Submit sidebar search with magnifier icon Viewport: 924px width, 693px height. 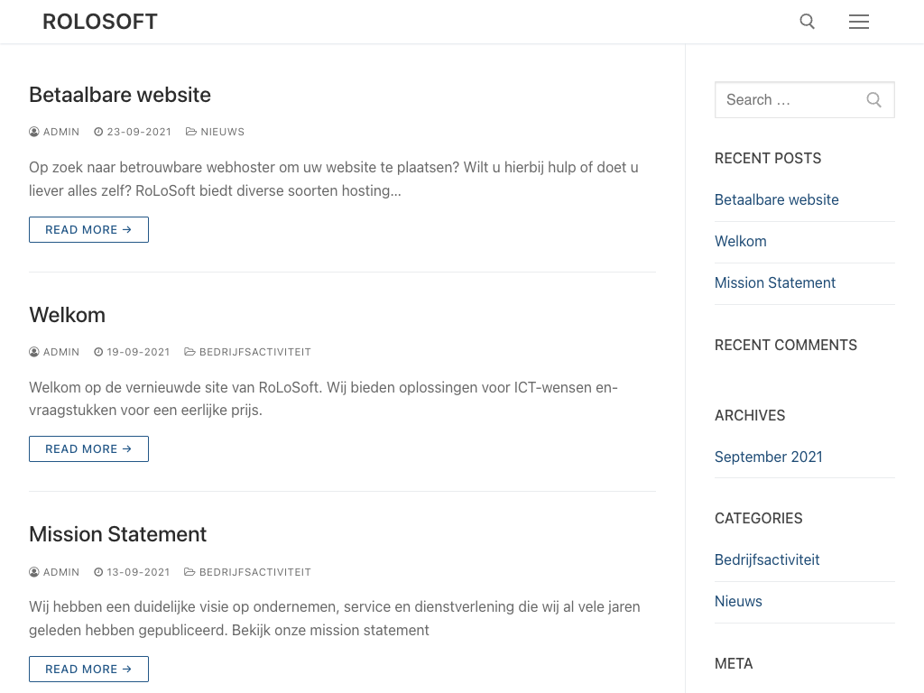(873, 100)
